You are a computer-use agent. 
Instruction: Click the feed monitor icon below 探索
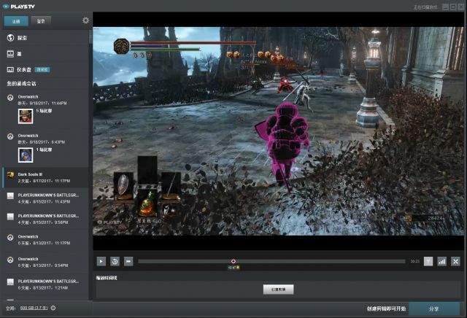pyautogui.click(x=10, y=54)
